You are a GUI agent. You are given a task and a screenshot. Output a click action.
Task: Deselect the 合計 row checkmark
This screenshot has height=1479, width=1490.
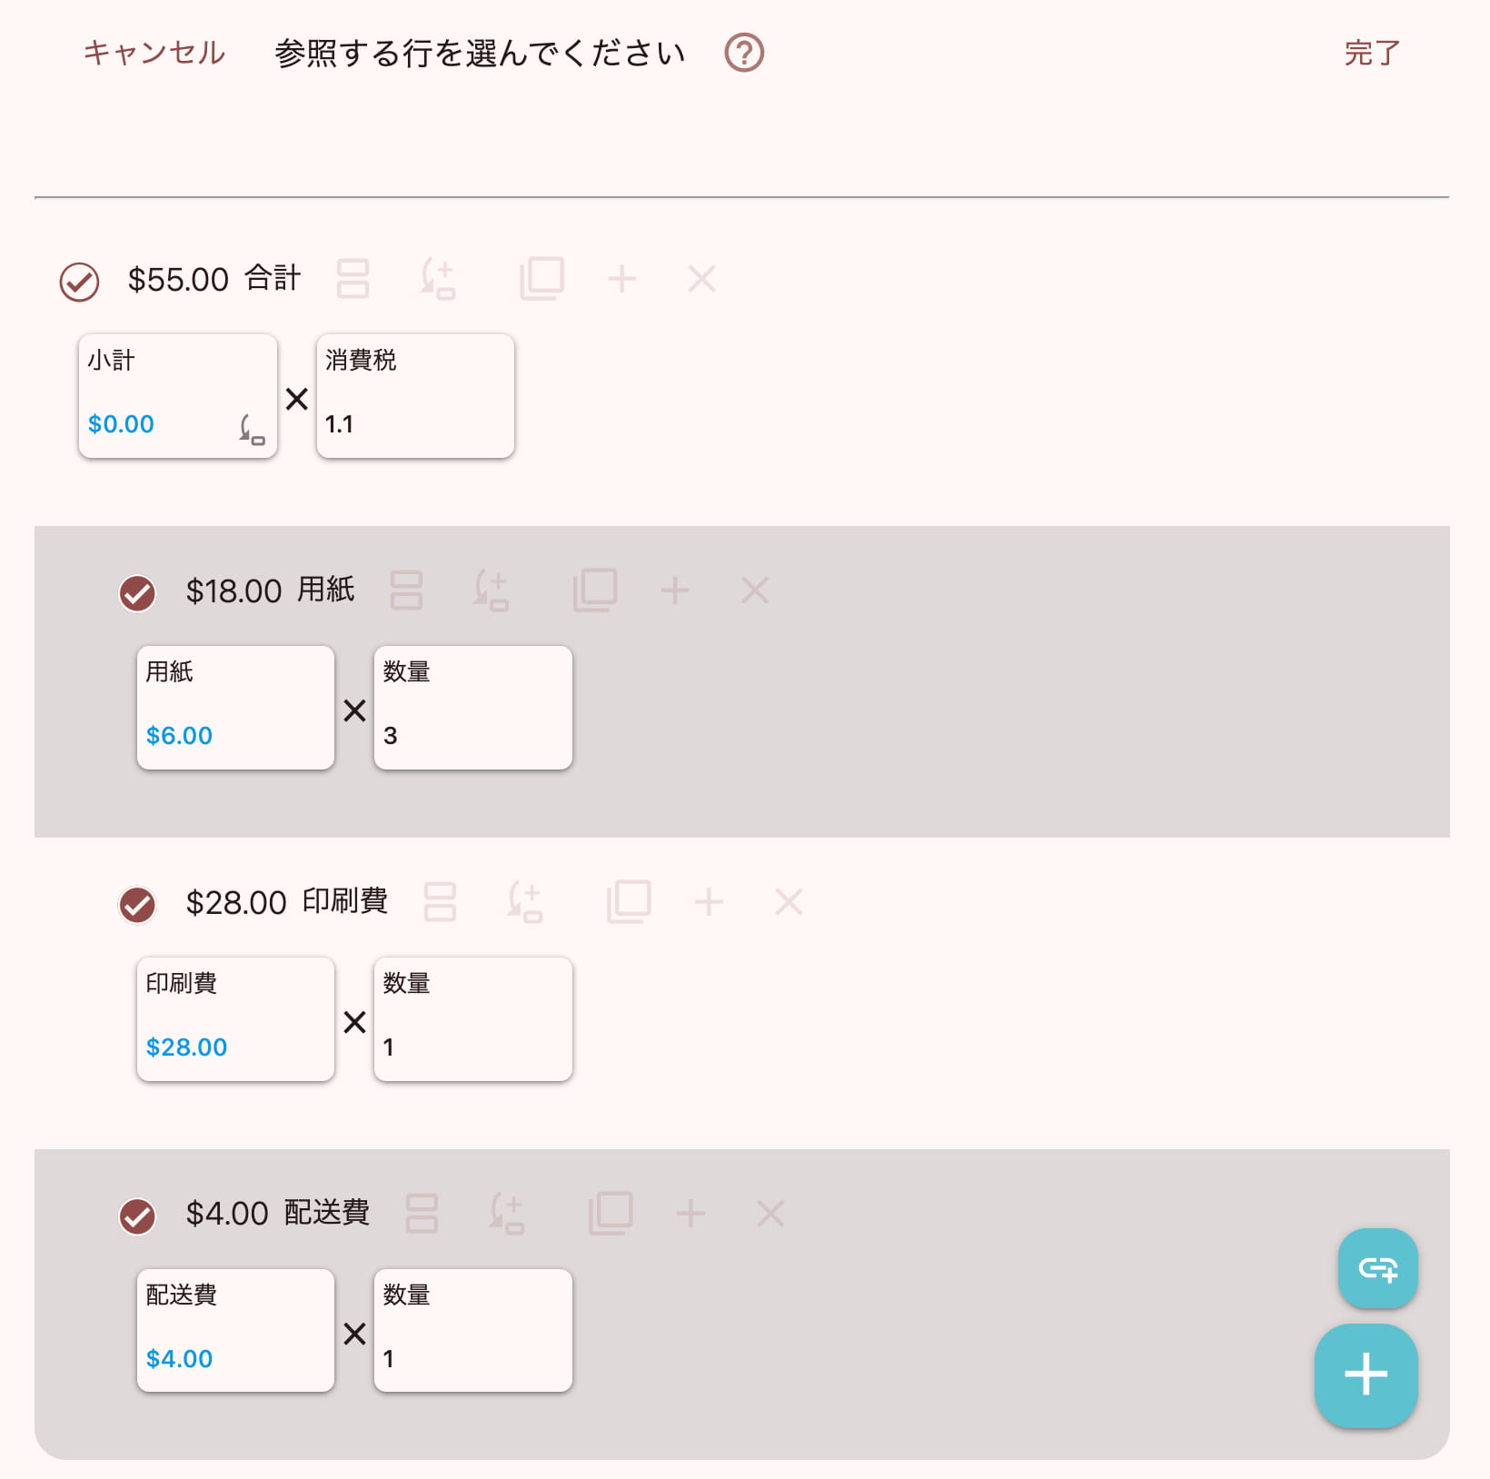[x=78, y=279]
